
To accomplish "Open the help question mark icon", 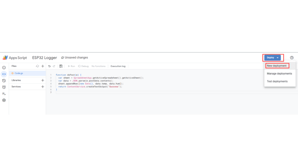I will click(x=292, y=58).
